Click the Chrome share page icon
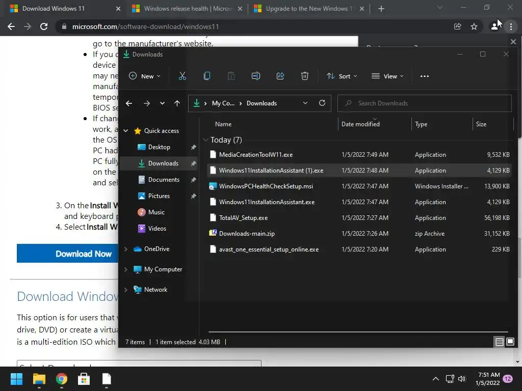Image resolution: width=522 pixels, height=391 pixels. pyautogui.click(x=458, y=26)
